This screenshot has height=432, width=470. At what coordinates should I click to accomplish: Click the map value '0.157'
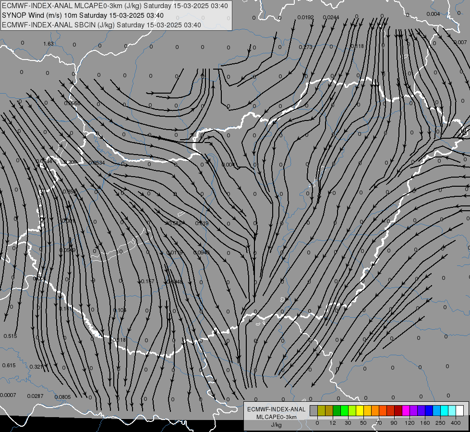[147, 281]
